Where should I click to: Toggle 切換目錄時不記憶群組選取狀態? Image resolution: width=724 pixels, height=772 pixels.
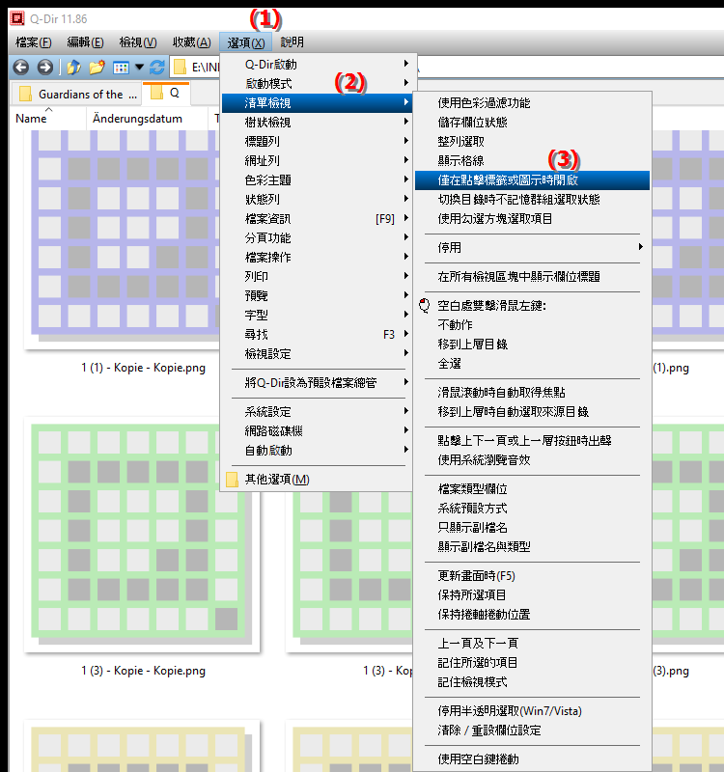point(533,200)
